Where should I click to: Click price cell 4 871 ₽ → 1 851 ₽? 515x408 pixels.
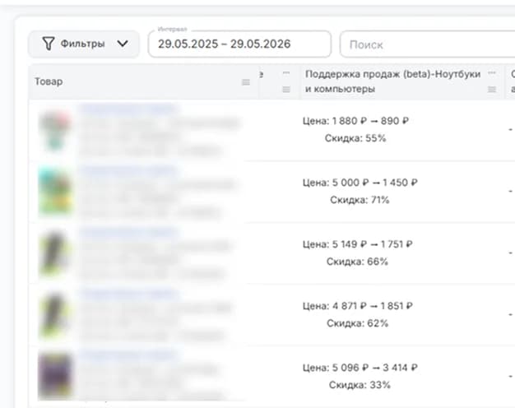pyautogui.click(x=358, y=306)
